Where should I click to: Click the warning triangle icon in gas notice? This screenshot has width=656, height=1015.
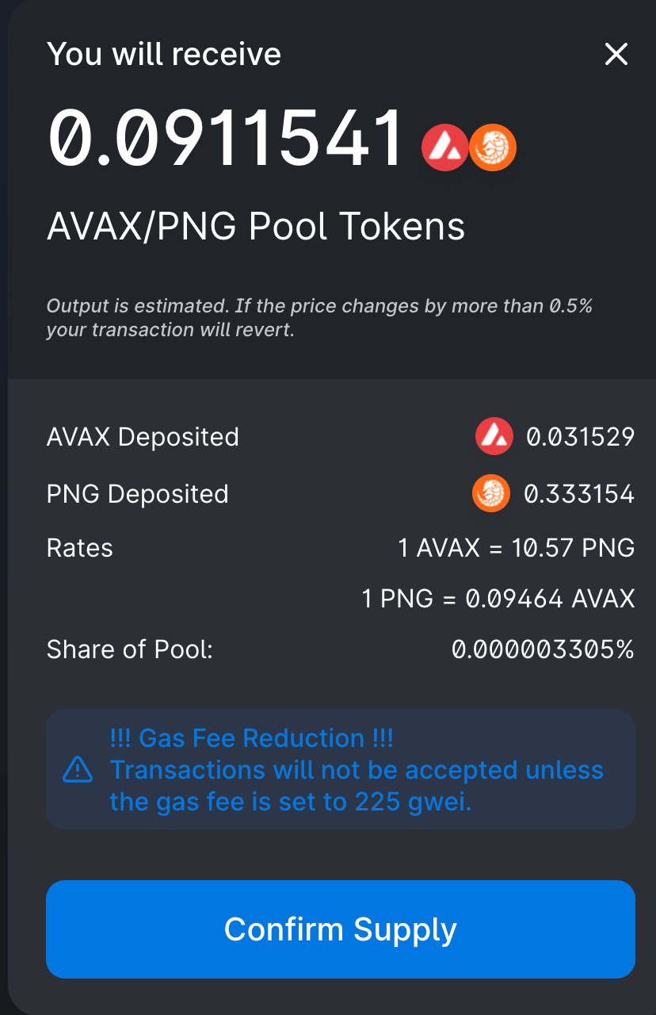(x=78, y=769)
